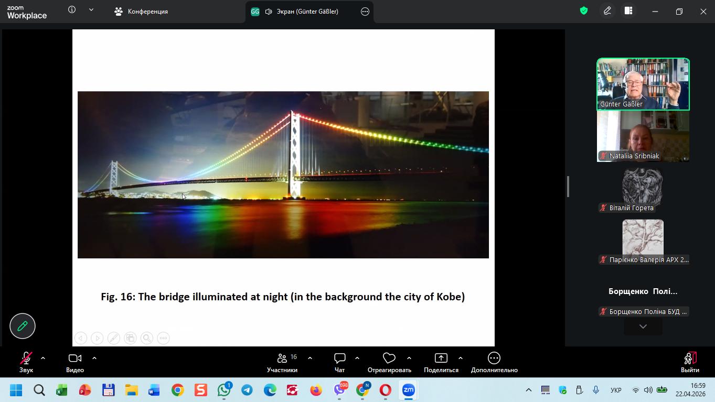Expand video options arrow beside Видео
The height and width of the screenshot is (402, 715).
(94, 358)
